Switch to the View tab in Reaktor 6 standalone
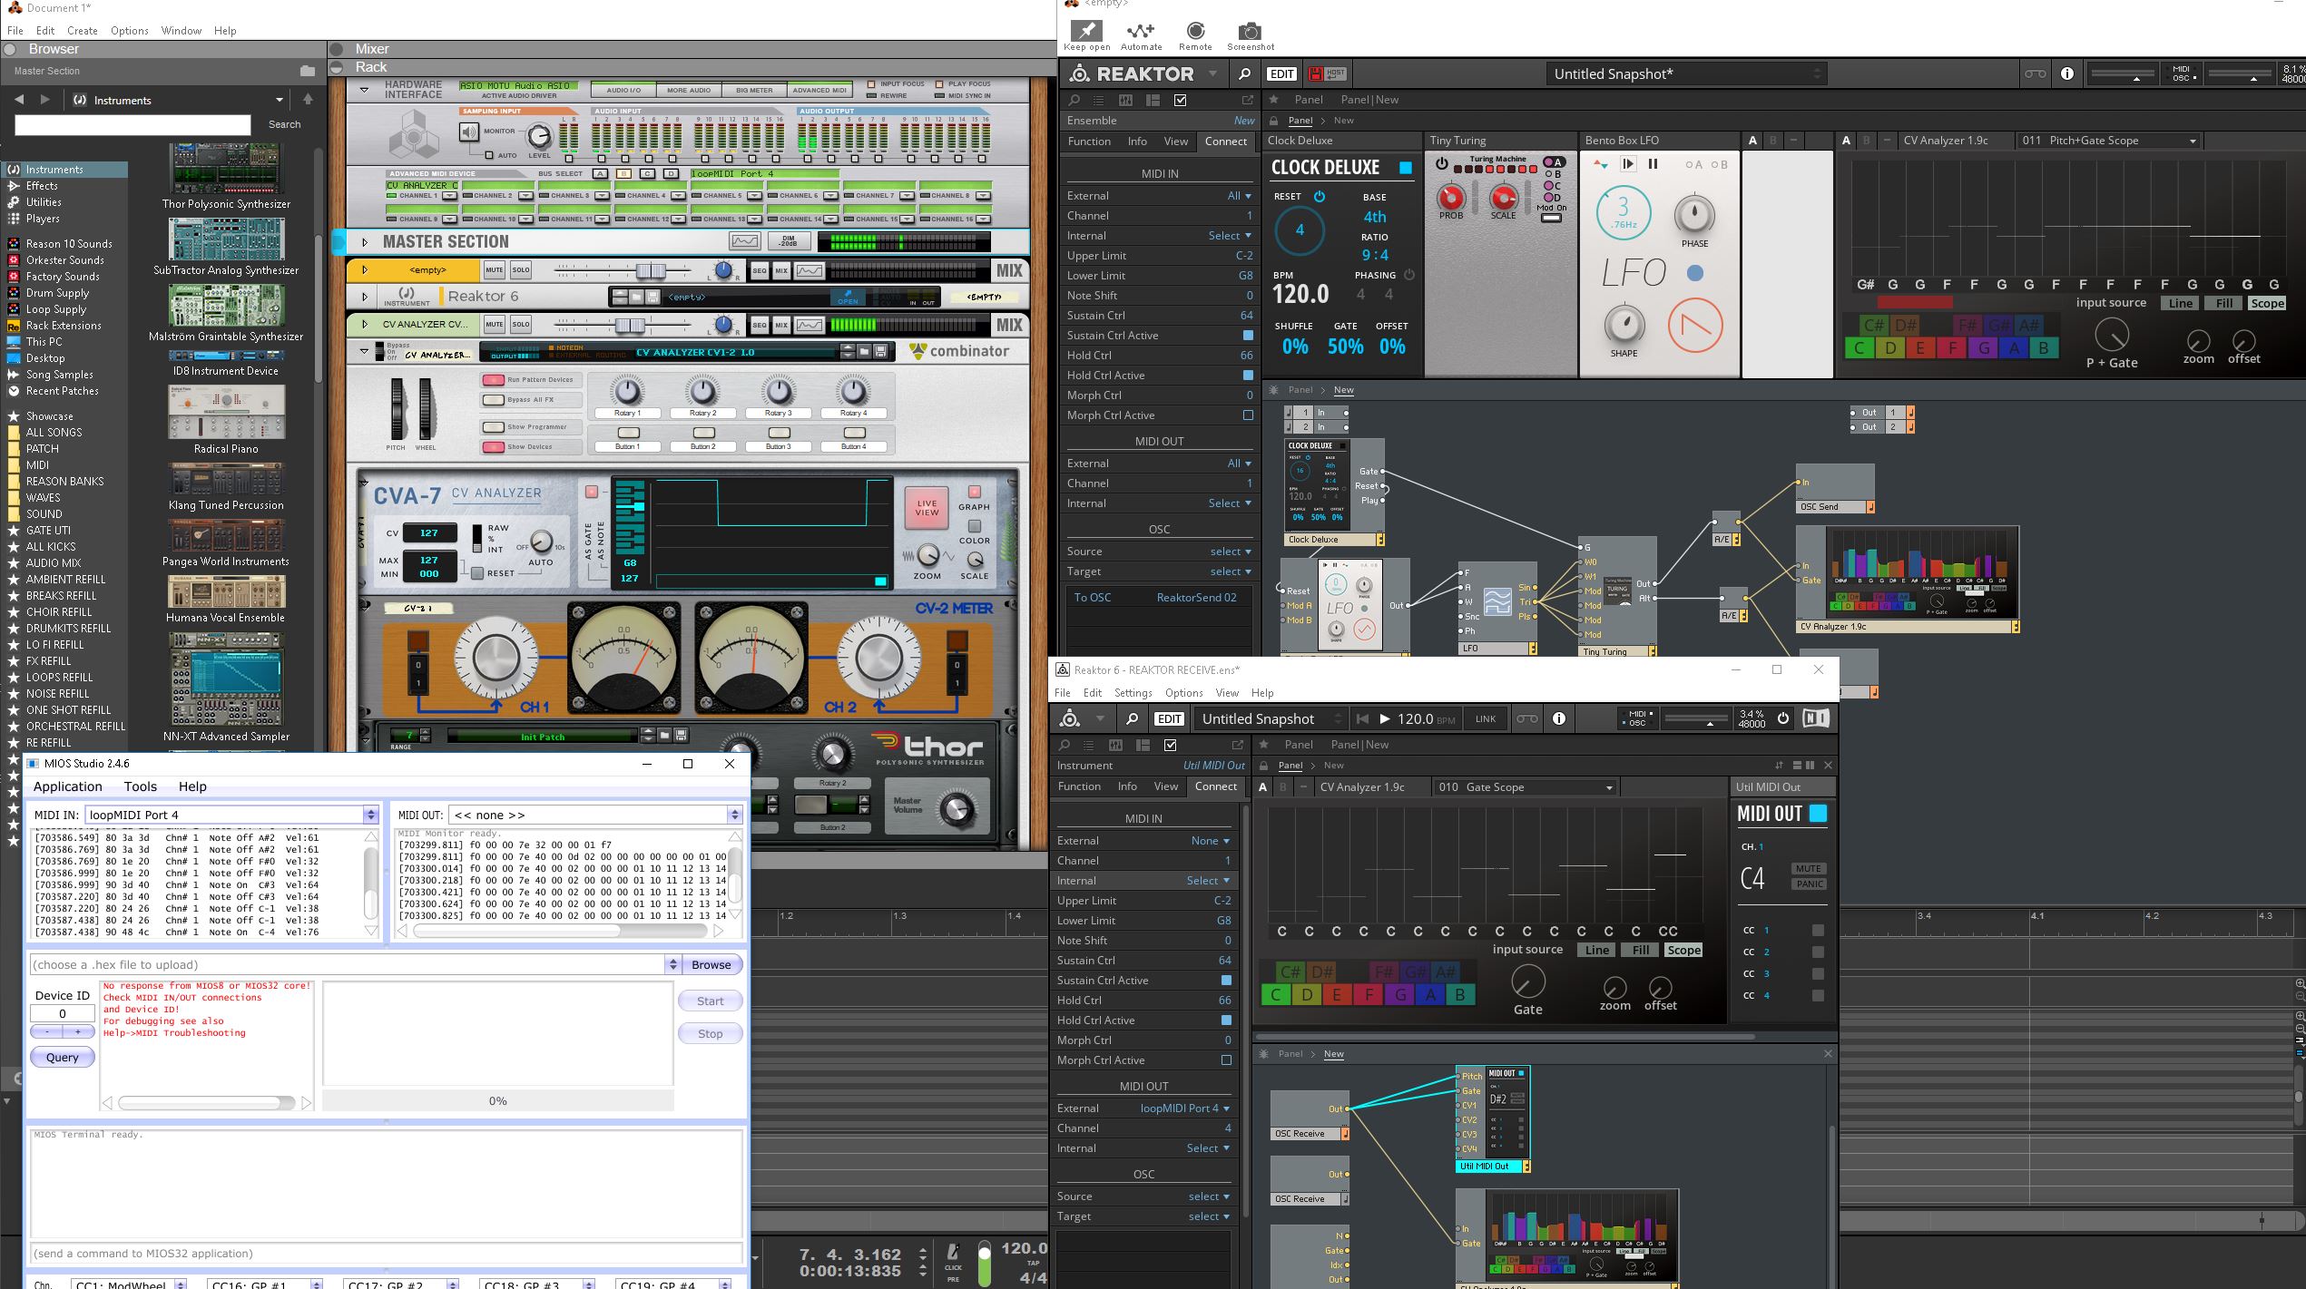Image resolution: width=2306 pixels, height=1289 pixels. [x=1165, y=786]
